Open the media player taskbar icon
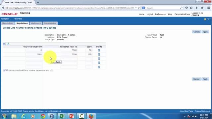 coord(33,116)
